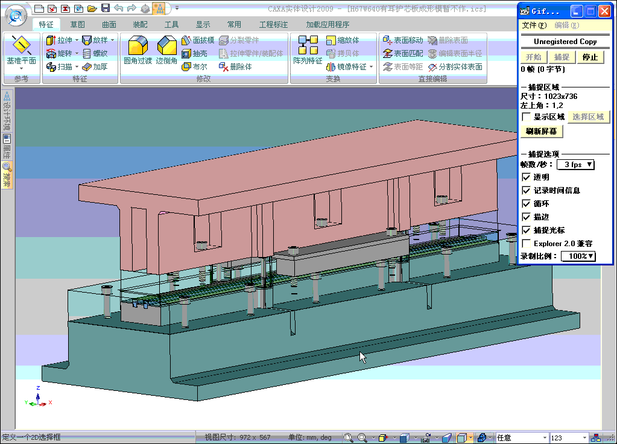Viewport: 617px width, 444px height.
Task: Choose the 放样 loft feature
Action: (95, 40)
